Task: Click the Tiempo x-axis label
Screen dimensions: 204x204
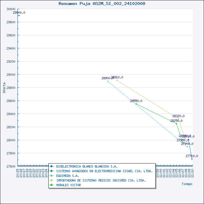Action: point(187,184)
